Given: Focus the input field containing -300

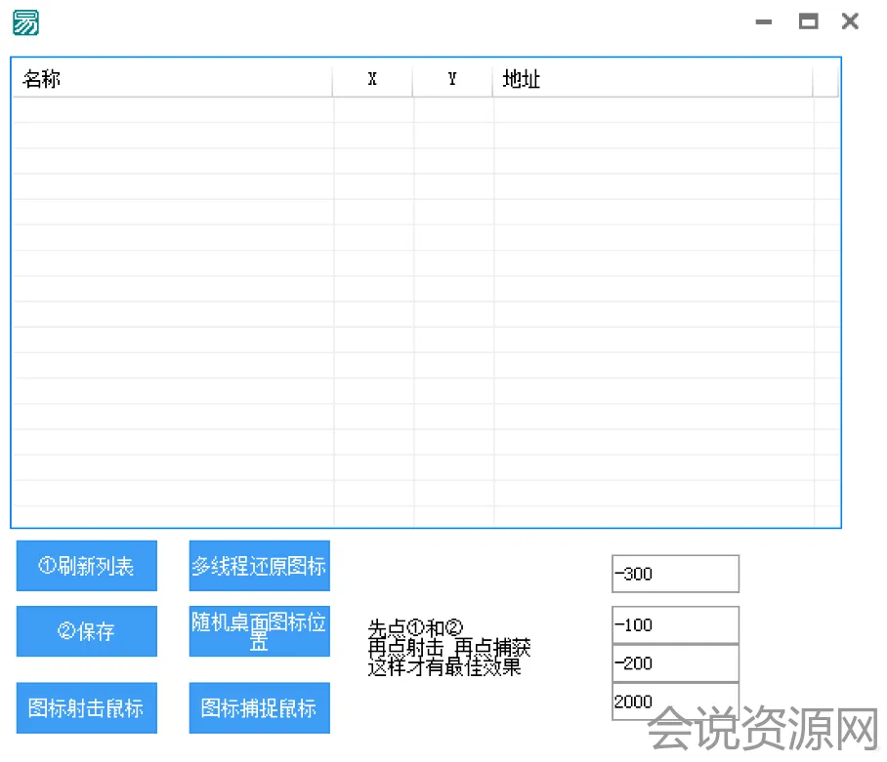Looking at the screenshot, I should pos(675,574).
